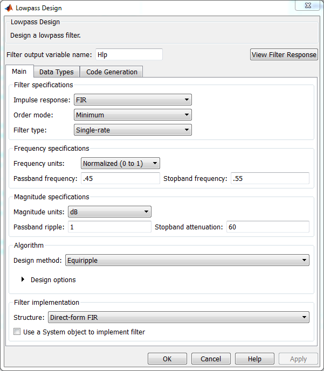Switch to the Code Generation tab
324x371 pixels.
pos(112,72)
